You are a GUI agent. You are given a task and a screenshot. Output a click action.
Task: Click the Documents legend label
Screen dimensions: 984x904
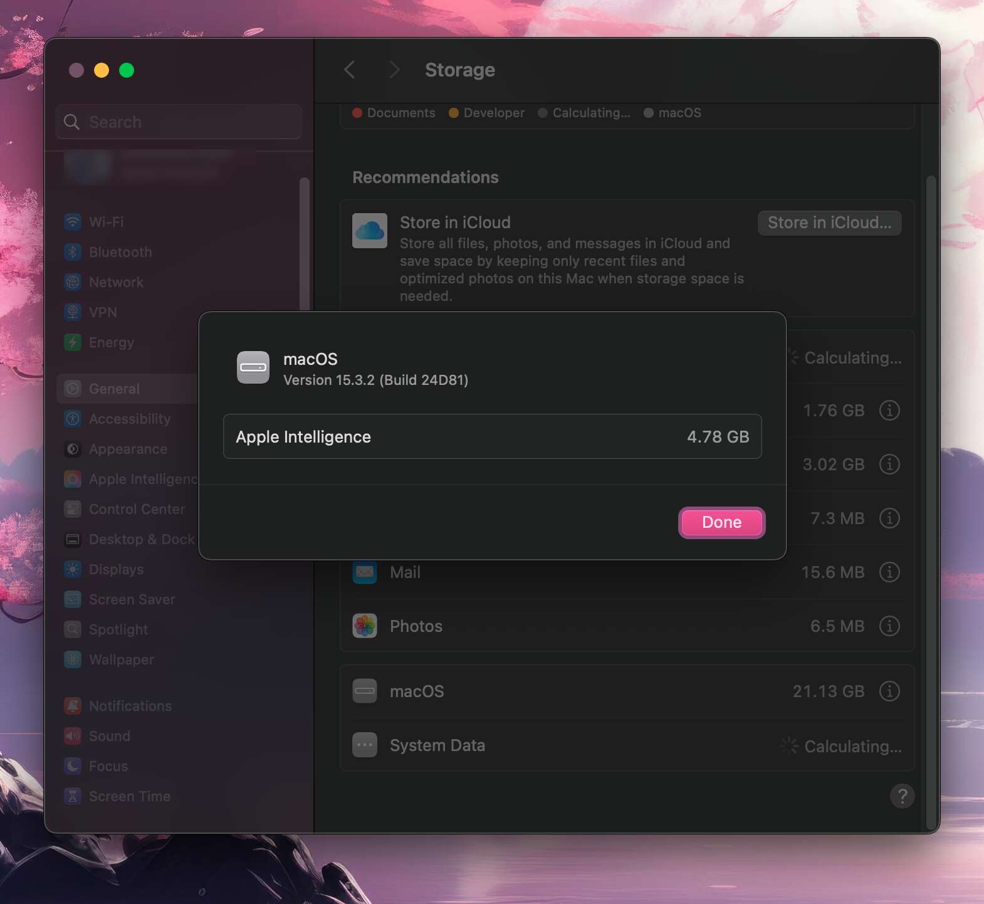pos(401,113)
